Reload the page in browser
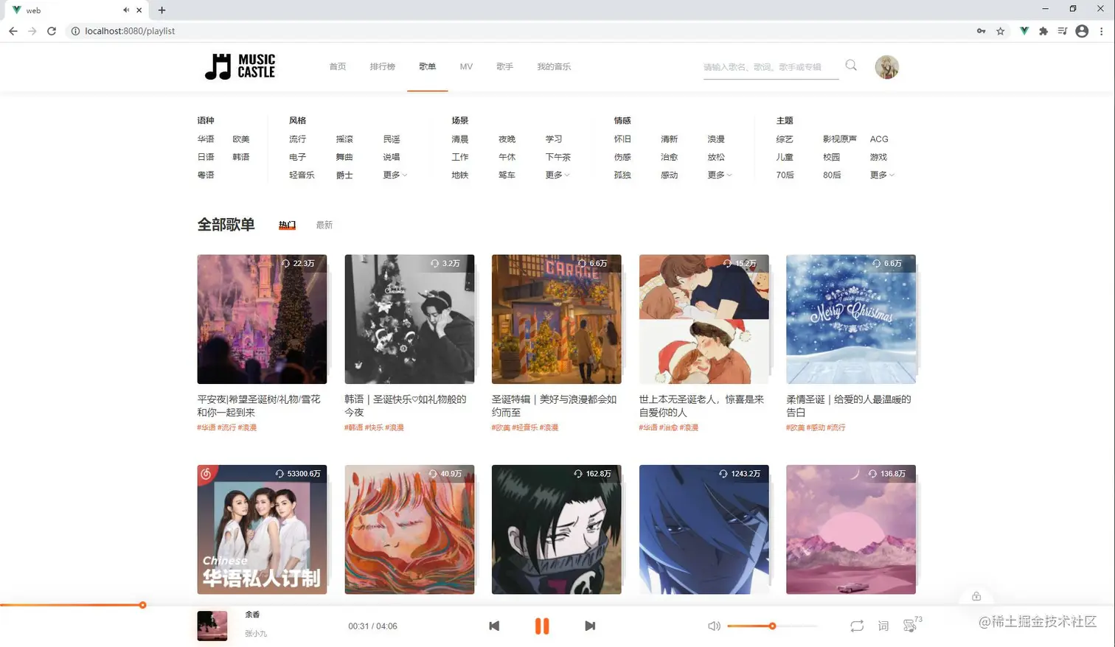Viewport: 1115px width, 647px height. tap(52, 31)
